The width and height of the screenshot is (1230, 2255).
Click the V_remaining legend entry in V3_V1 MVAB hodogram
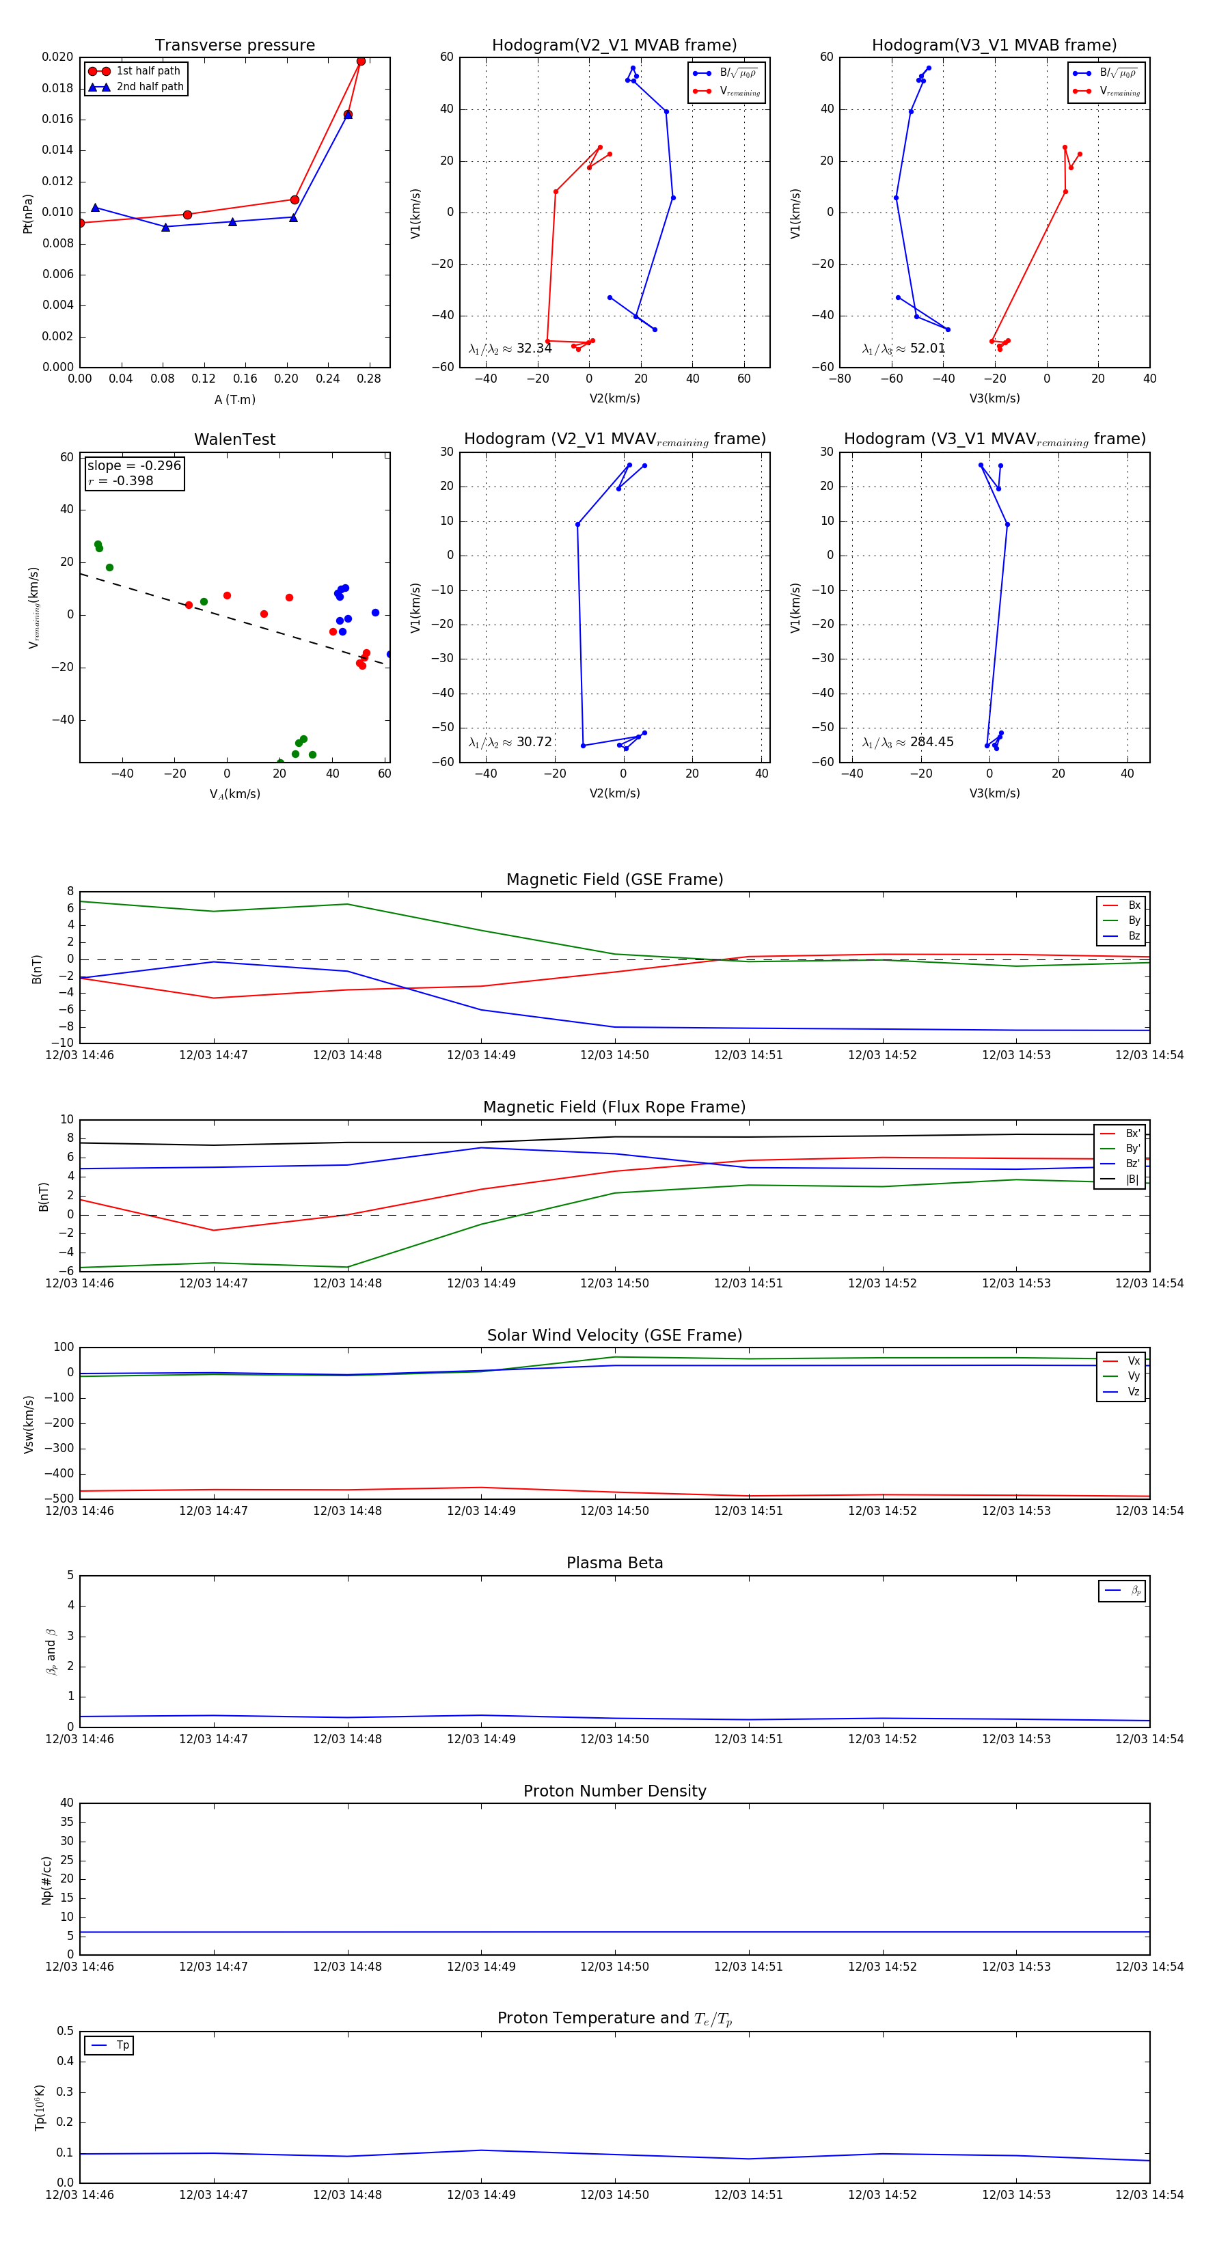pos(1106,91)
